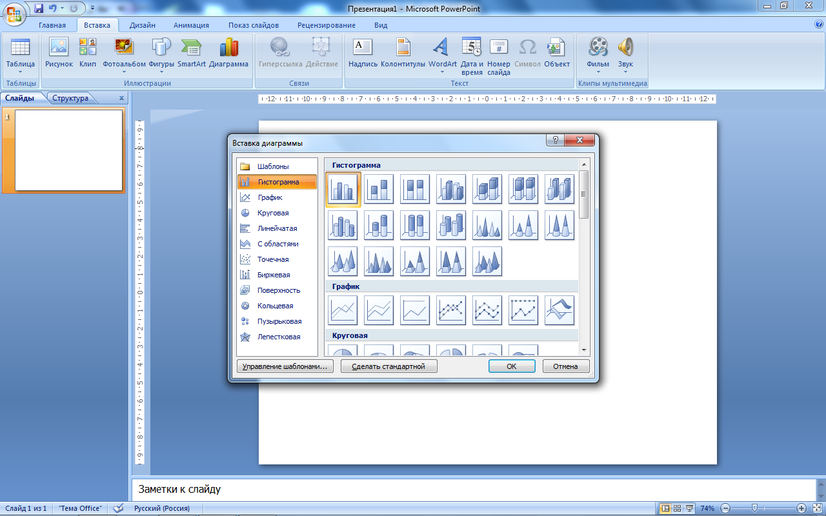This screenshot has width=826, height=516.
Task: Open the Показ слайдов ribbon tab
Action: [x=254, y=25]
